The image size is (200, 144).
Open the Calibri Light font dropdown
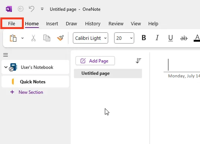91,38
